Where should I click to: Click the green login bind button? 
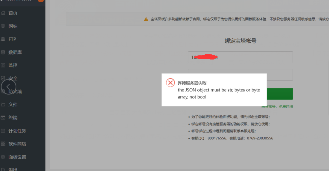(x=280, y=94)
